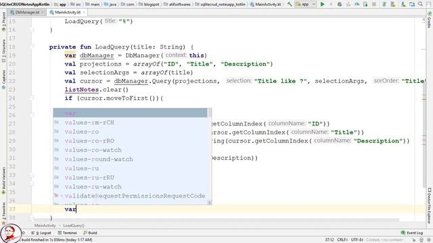Open the Build tool window

(90, 233)
